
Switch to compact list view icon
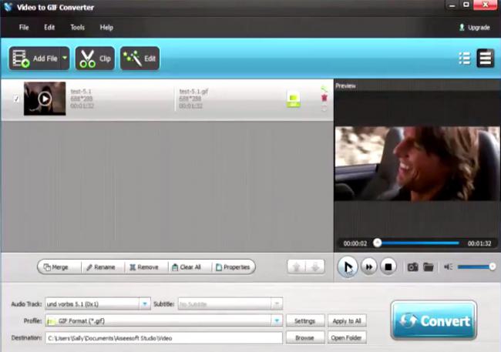[x=464, y=59]
